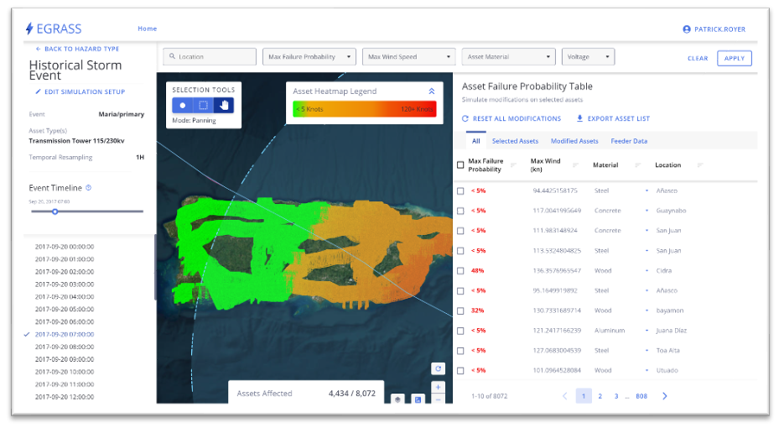Select the 32% bayamon row checkbox

point(460,311)
